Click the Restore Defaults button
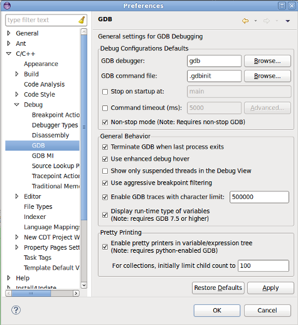 (x=218, y=288)
